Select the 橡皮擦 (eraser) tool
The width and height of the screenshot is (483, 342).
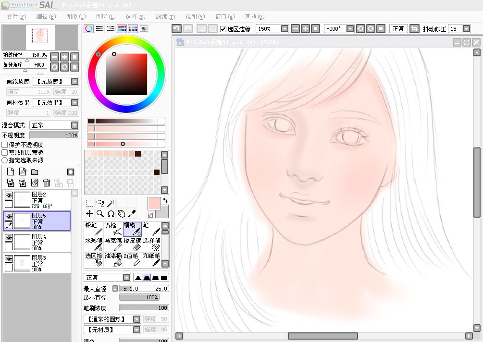pyautogui.click(x=132, y=244)
